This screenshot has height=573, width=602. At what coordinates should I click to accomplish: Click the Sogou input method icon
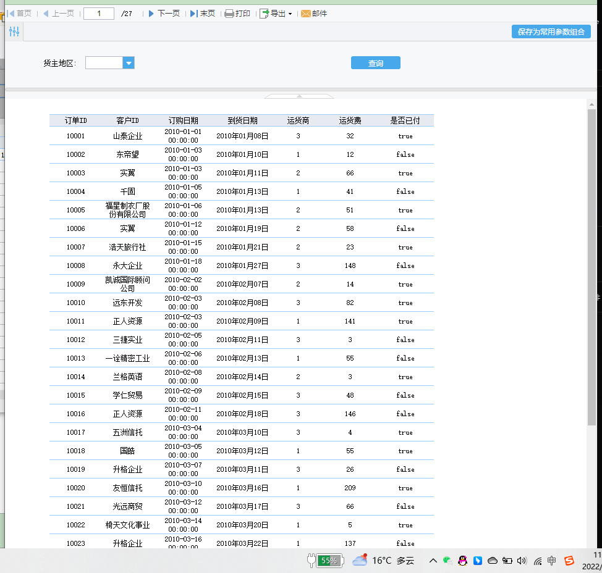569,561
